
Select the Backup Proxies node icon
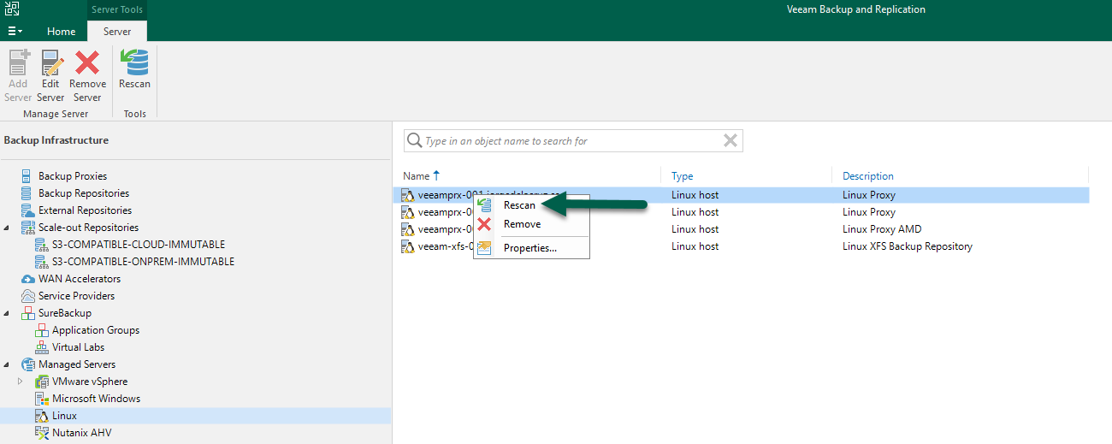coord(28,176)
